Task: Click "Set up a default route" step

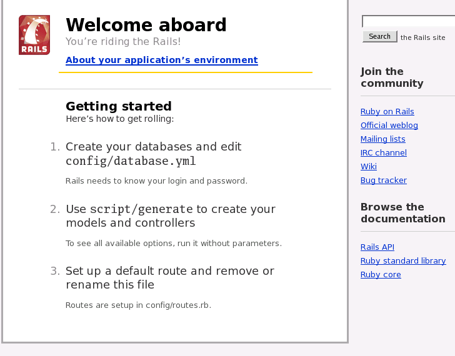Action: [170, 278]
